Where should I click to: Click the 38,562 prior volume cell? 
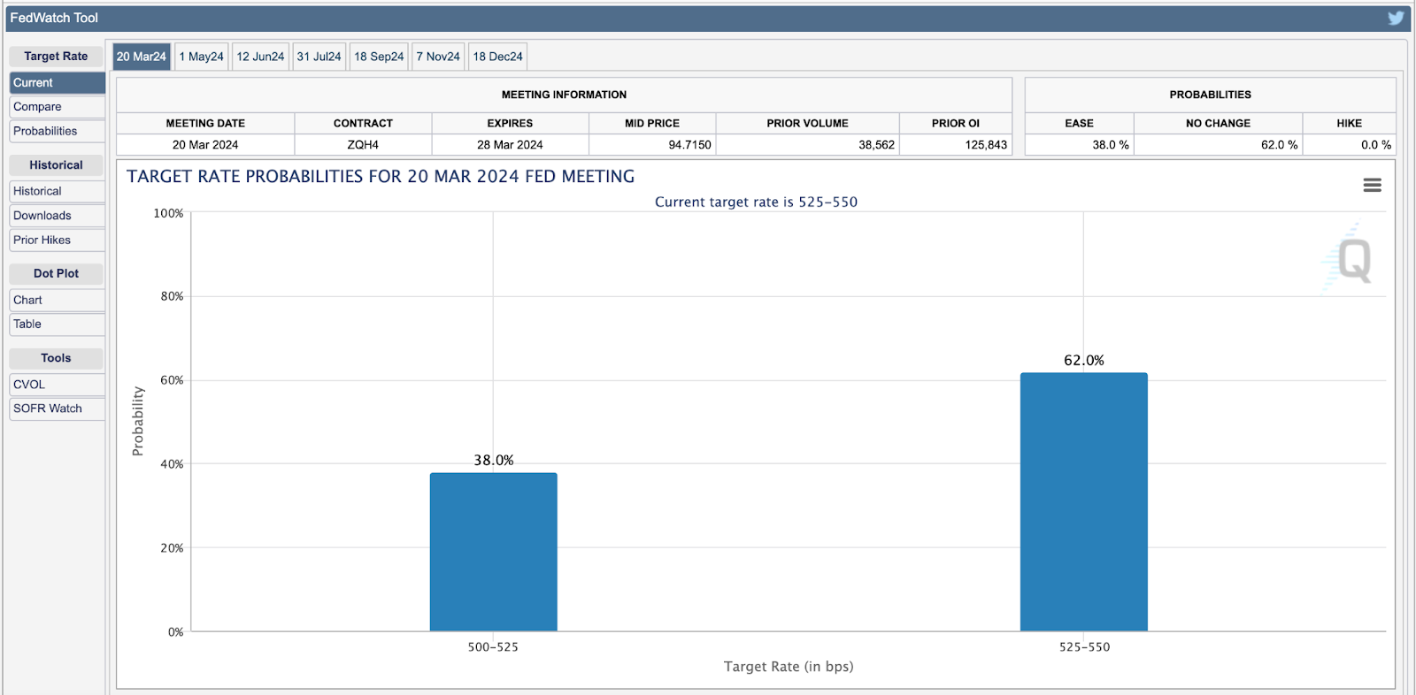click(807, 145)
